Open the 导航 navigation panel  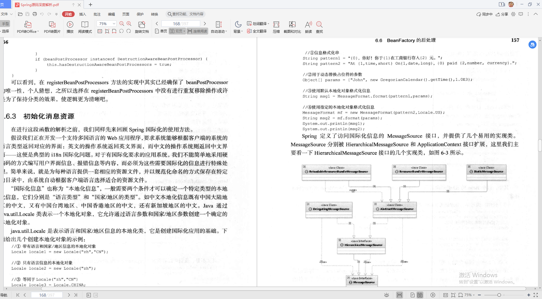pos(4,295)
